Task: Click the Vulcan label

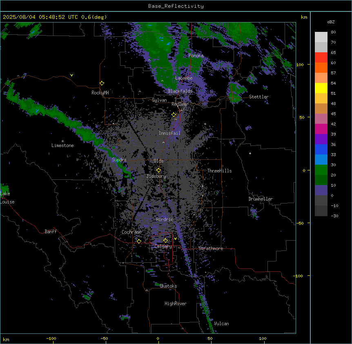Action: (x=221, y=324)
